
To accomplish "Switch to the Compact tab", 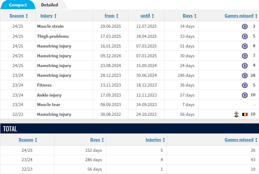I will click(x=18, y=5).
